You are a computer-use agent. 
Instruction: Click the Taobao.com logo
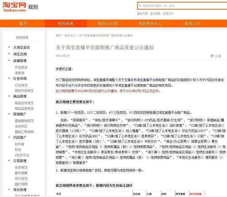click(x=14, y=7)
